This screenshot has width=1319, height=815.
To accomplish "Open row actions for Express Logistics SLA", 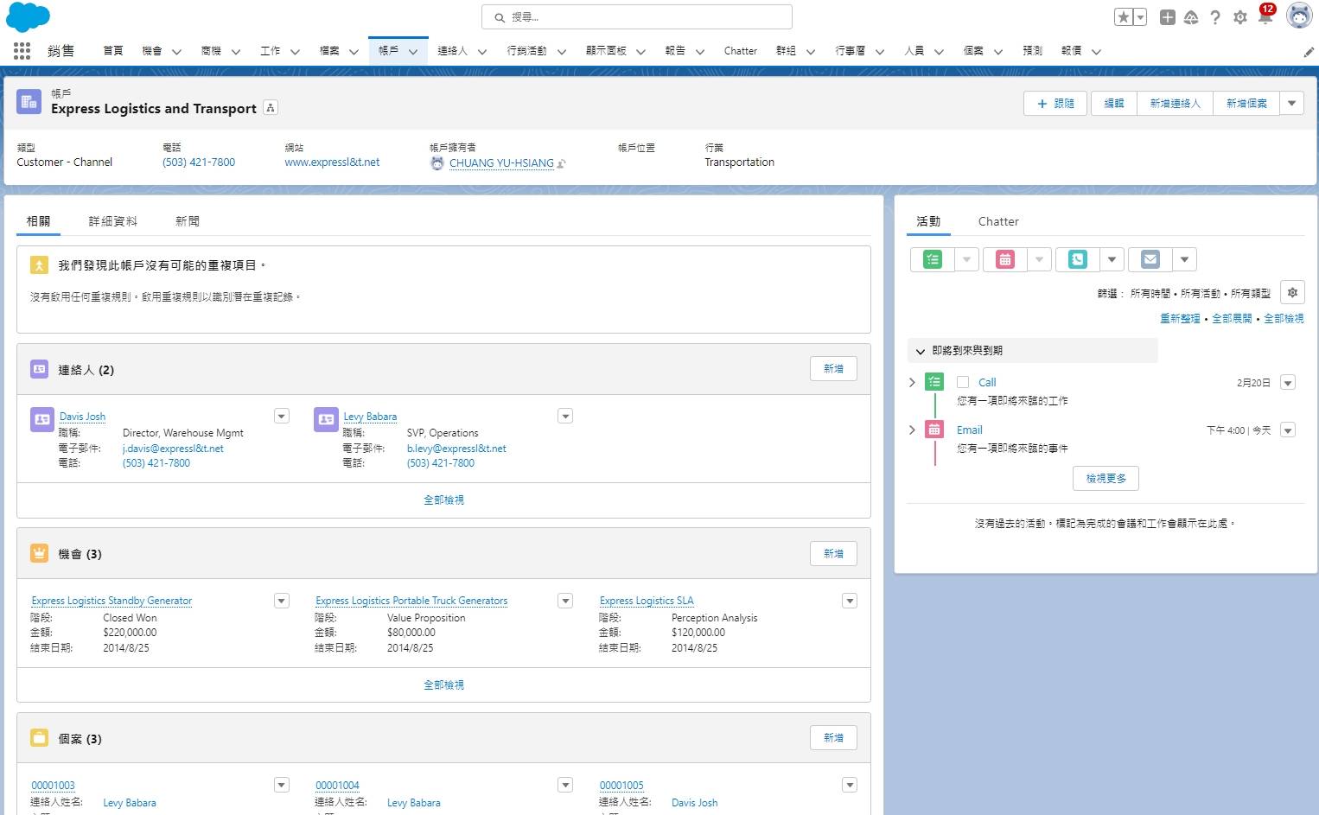I will tap(850, 601).
